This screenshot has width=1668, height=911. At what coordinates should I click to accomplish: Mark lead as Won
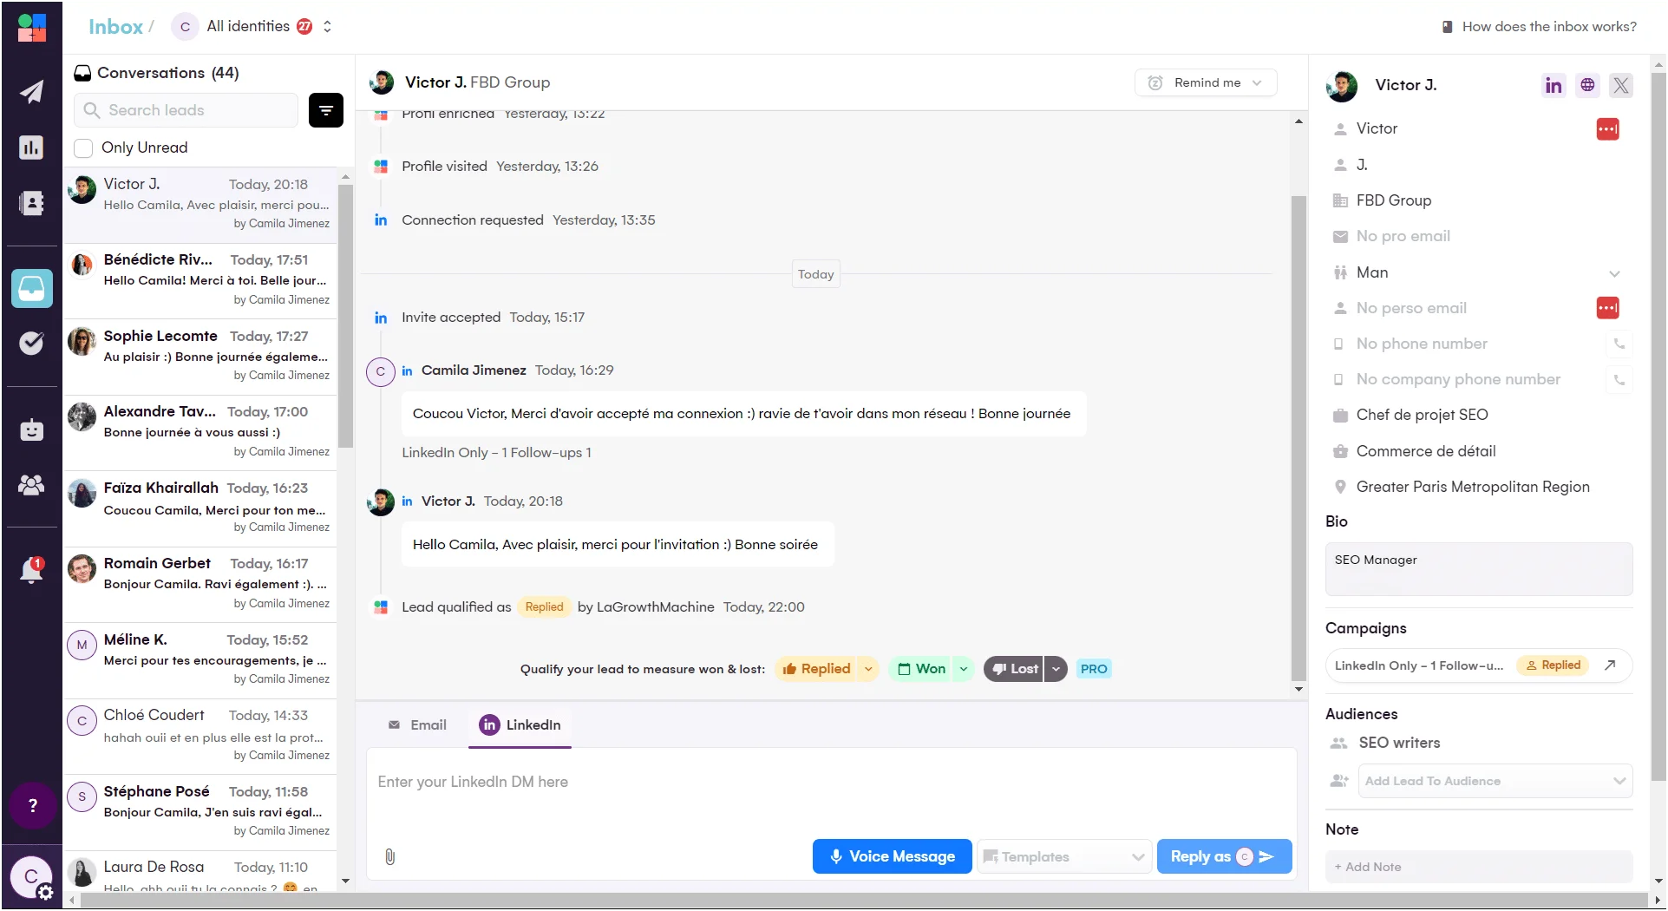point(921,669)
